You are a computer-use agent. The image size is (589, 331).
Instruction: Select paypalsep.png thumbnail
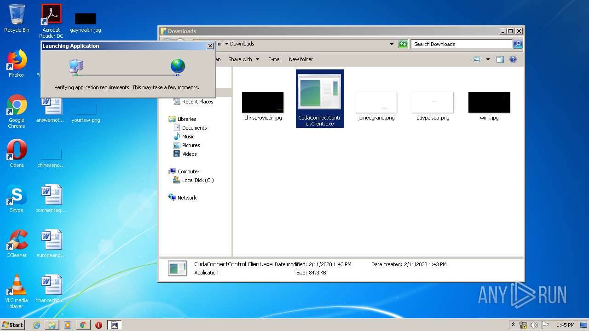pyautogui.click(x=433, y=106)
